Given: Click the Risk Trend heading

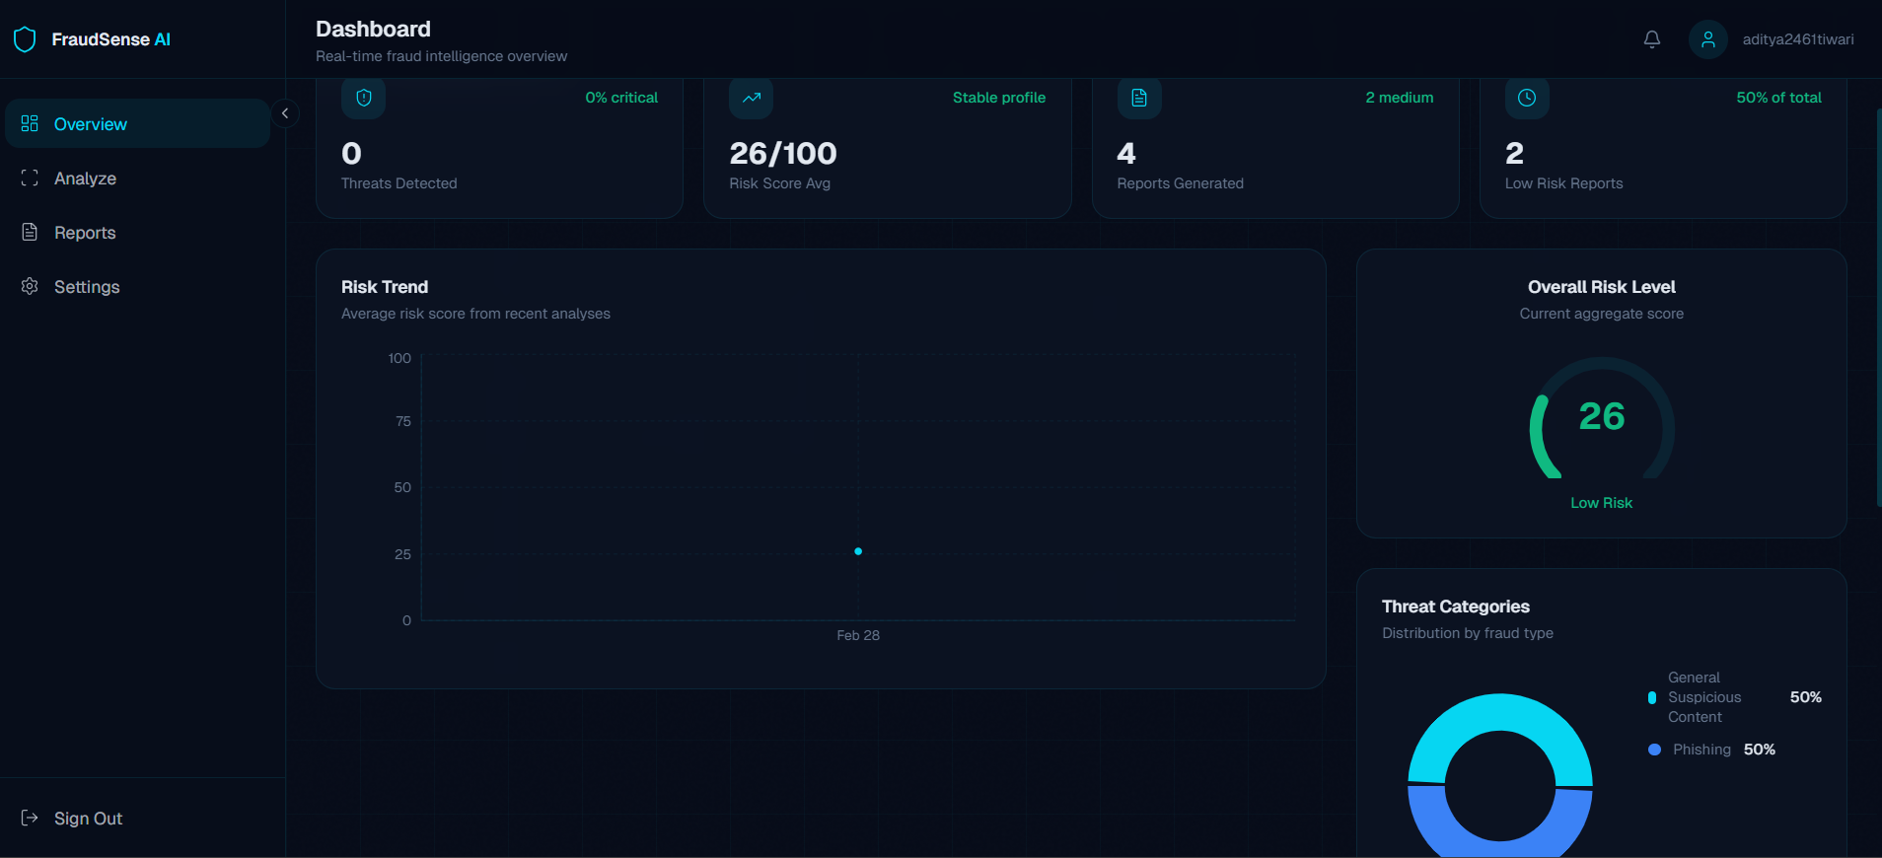Looking at the screenshot, I should click(x=385, y=287).
